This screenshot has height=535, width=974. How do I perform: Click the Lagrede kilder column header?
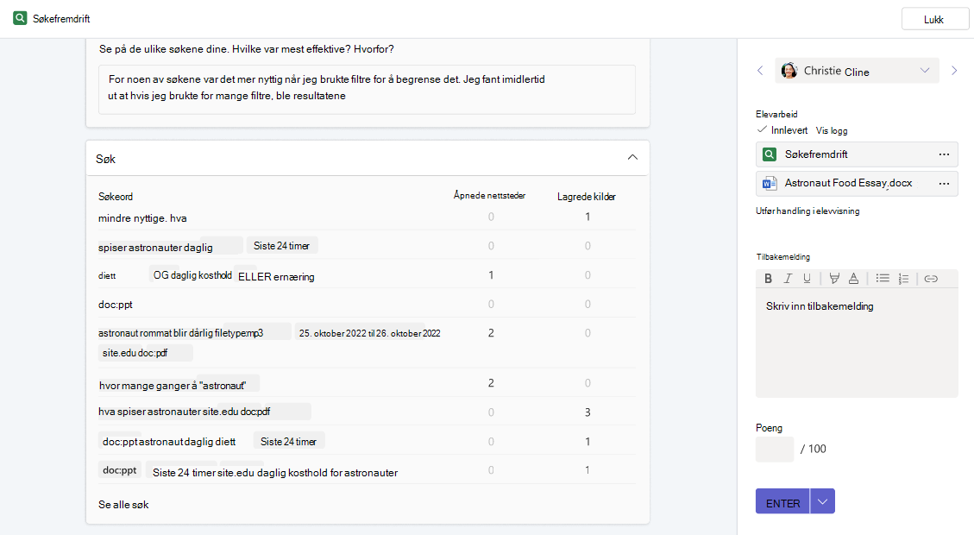click(x=587, y=197)
